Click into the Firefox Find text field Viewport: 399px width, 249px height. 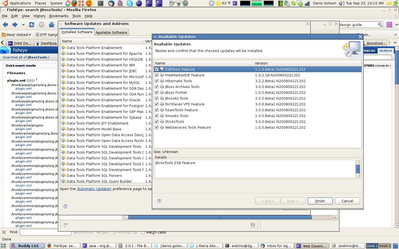(45, 232)
